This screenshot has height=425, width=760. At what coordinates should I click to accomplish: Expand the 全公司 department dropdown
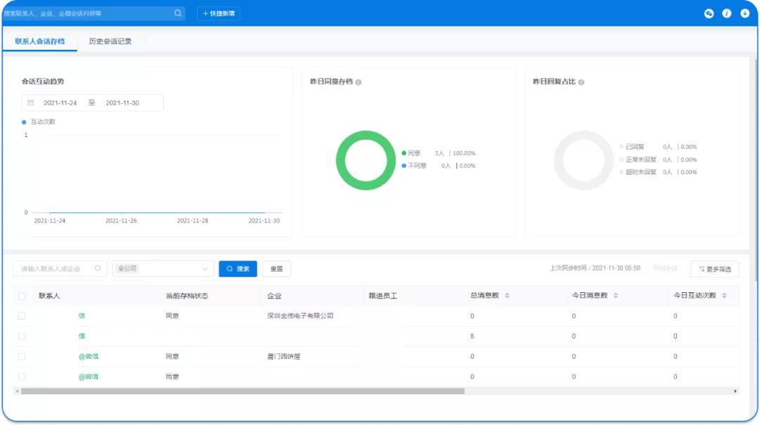point(163,268)
